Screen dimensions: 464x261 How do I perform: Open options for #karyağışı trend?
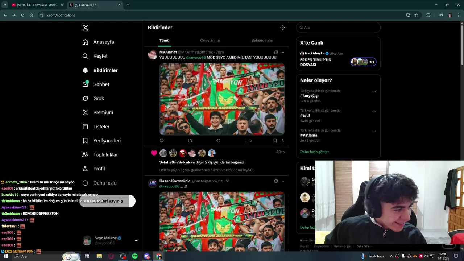coord(374,91)
